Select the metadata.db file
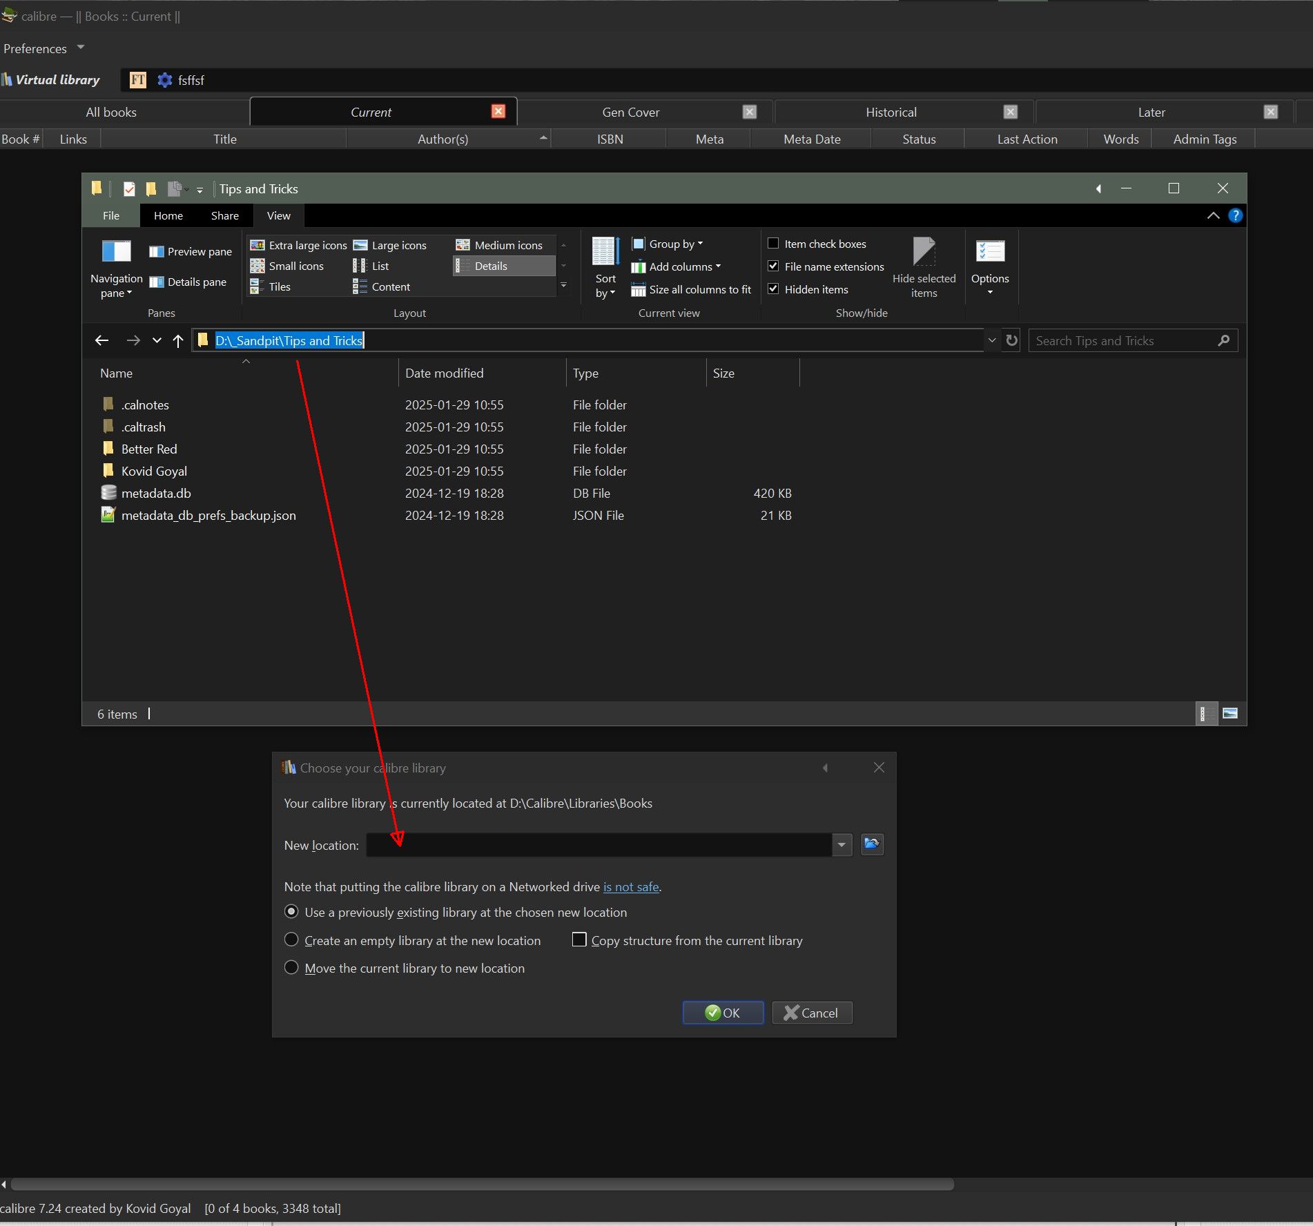The image size is (1313, 1226). [x=156, y=494]
